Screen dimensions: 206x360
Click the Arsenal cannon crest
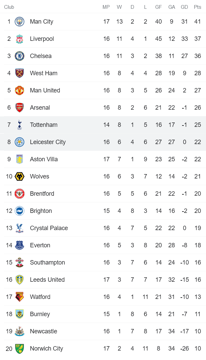20,108
